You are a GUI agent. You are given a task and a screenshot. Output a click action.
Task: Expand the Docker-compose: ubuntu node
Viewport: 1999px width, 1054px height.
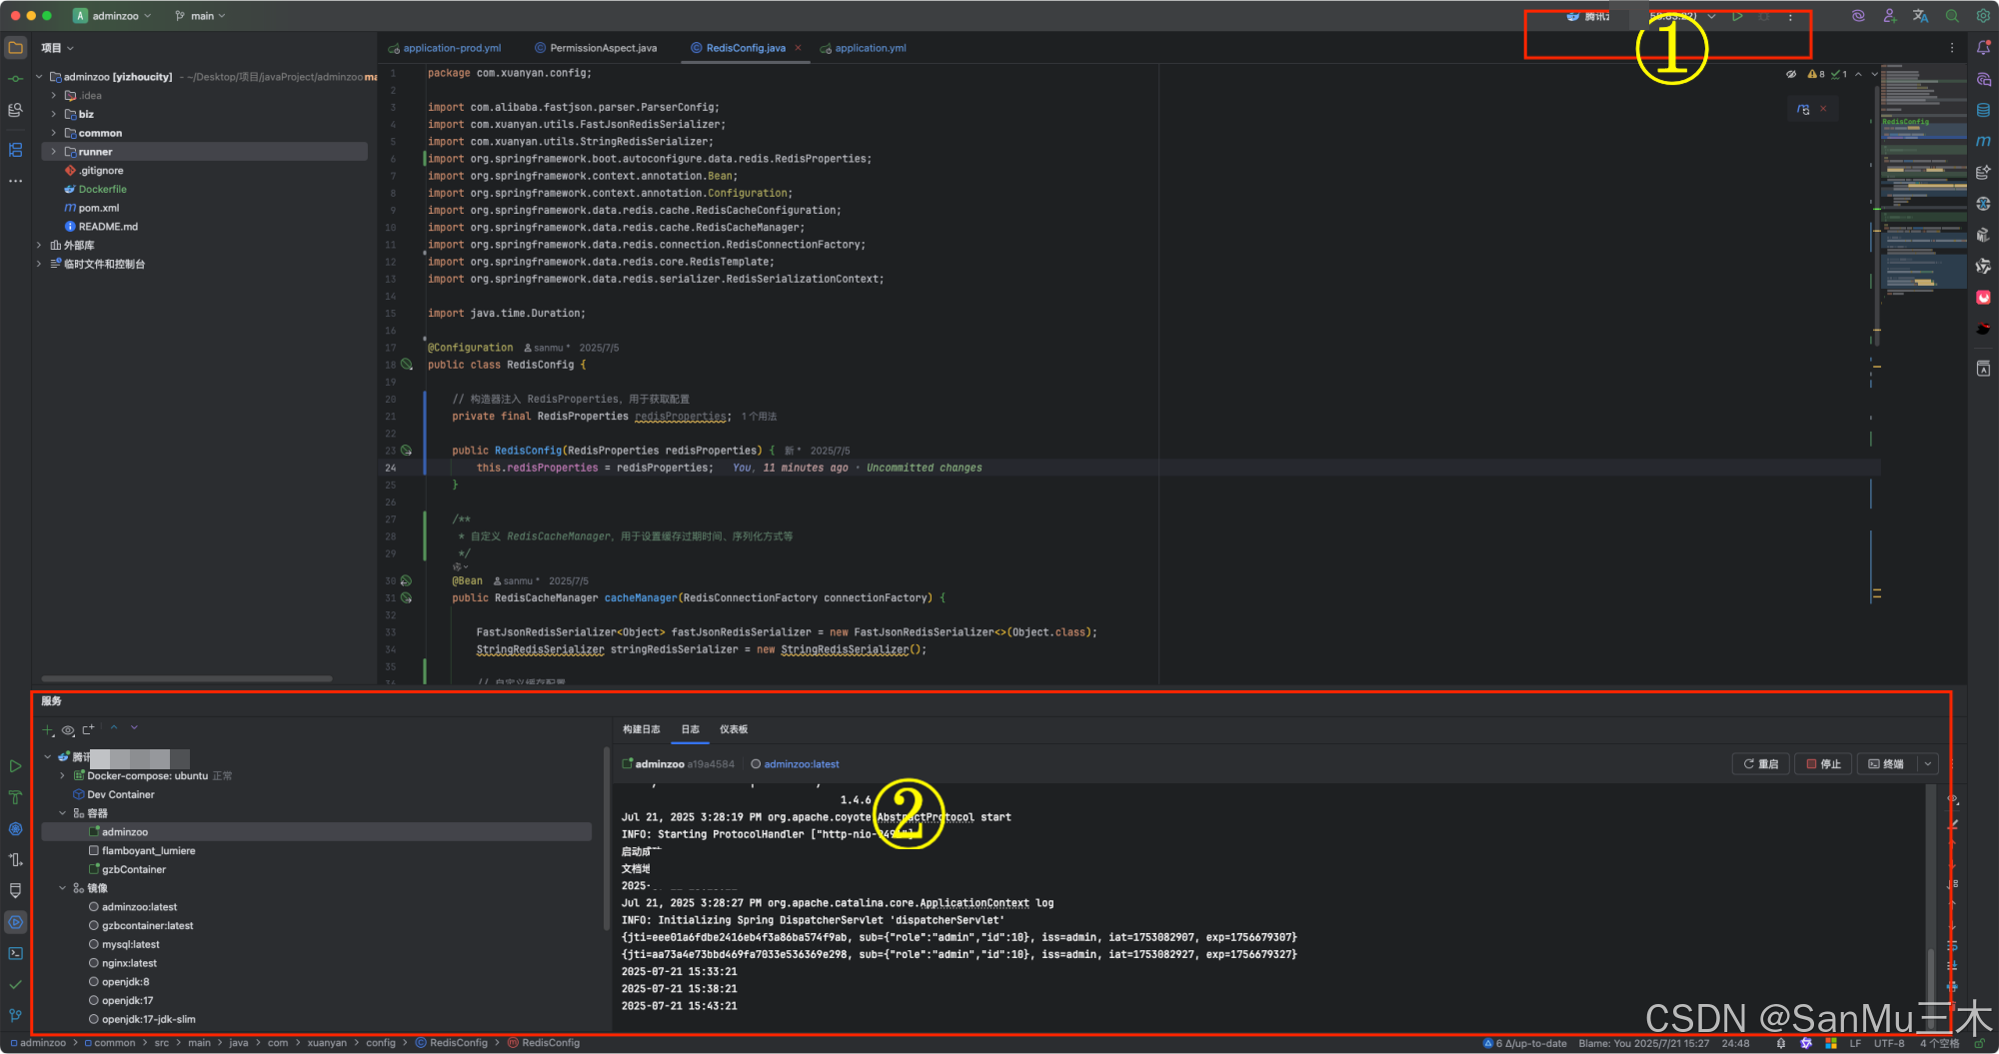62,775
